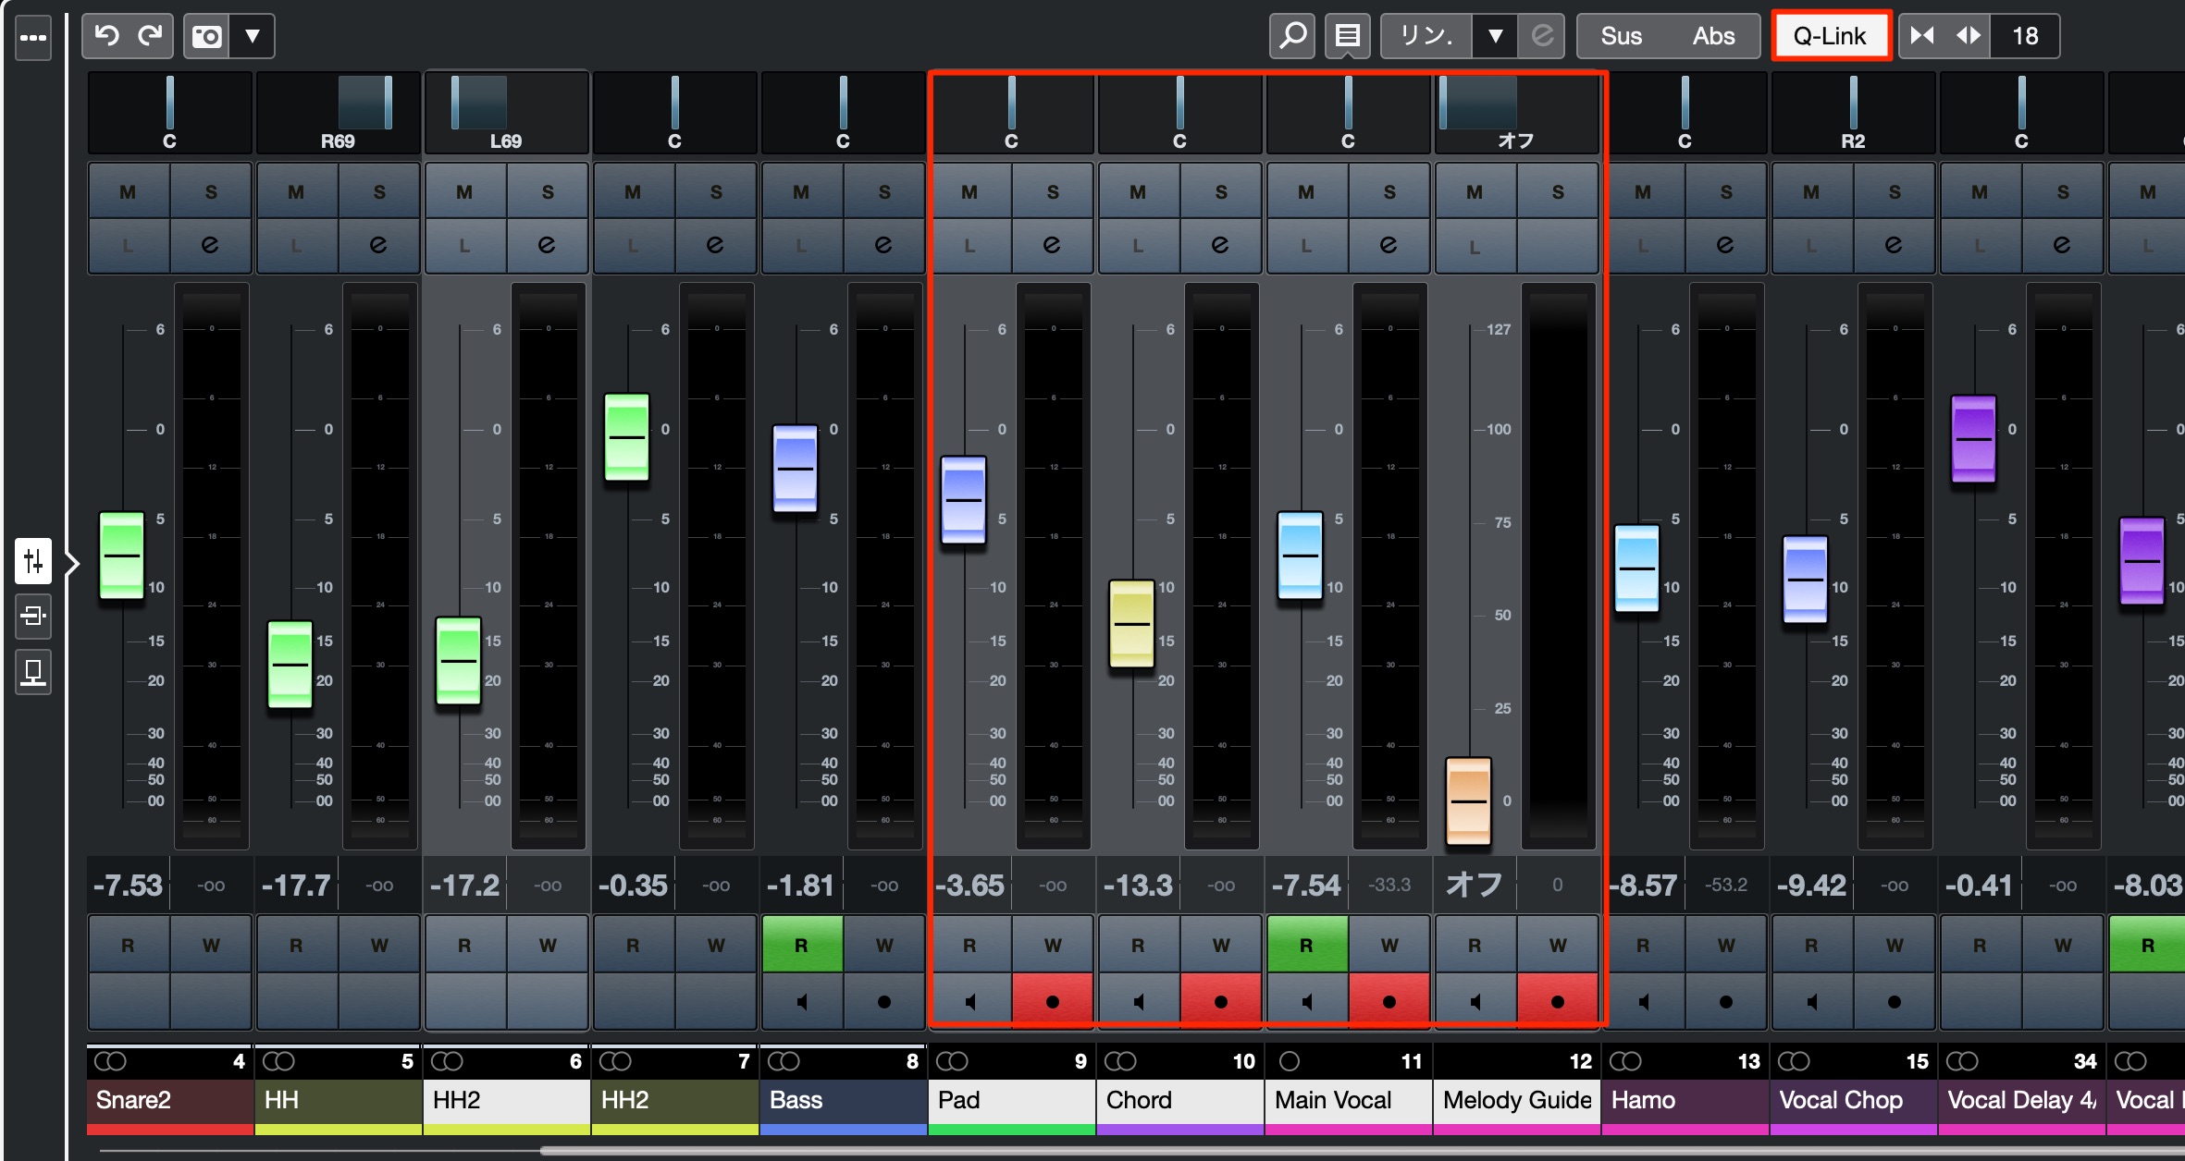Viewport: 2185px width, 1161px height.
Task: Solo the Main Vocal channel
Action: tap(1389, 191)
